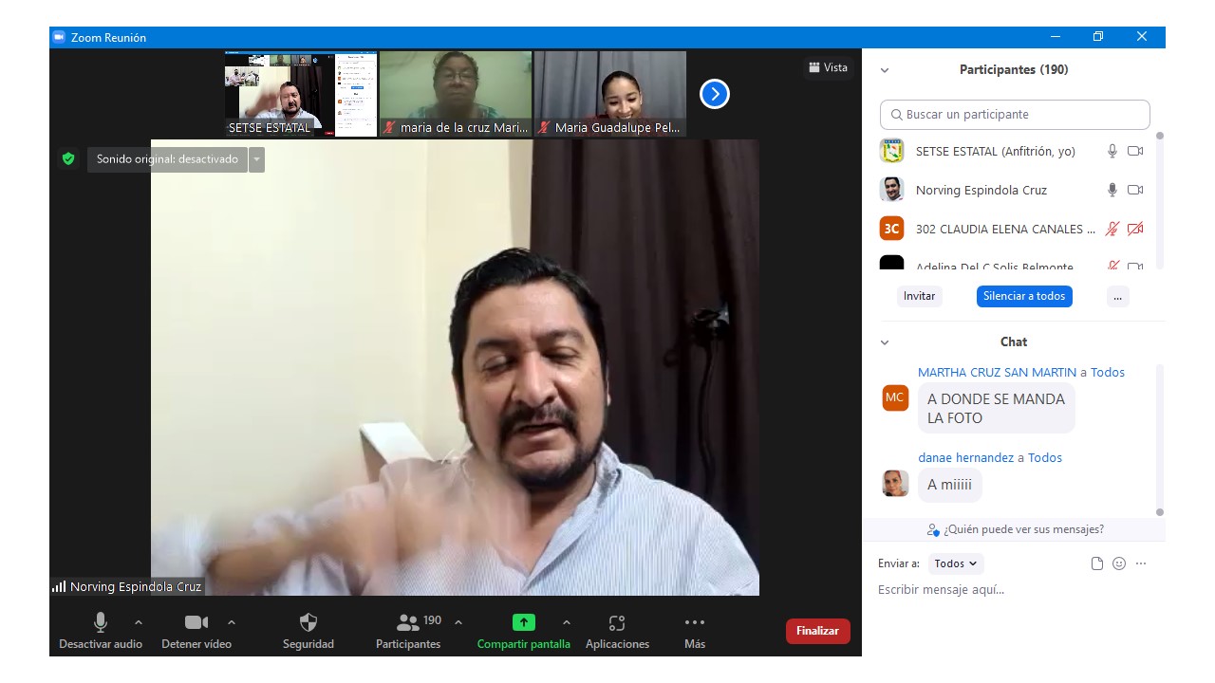This screenshot has height=683, width=1215.
Task: Click the Norving Espindola Cruz video name label
Action: 135,587
